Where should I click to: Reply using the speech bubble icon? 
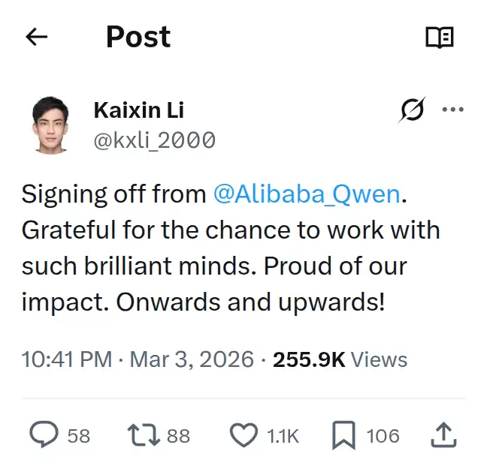44,435
